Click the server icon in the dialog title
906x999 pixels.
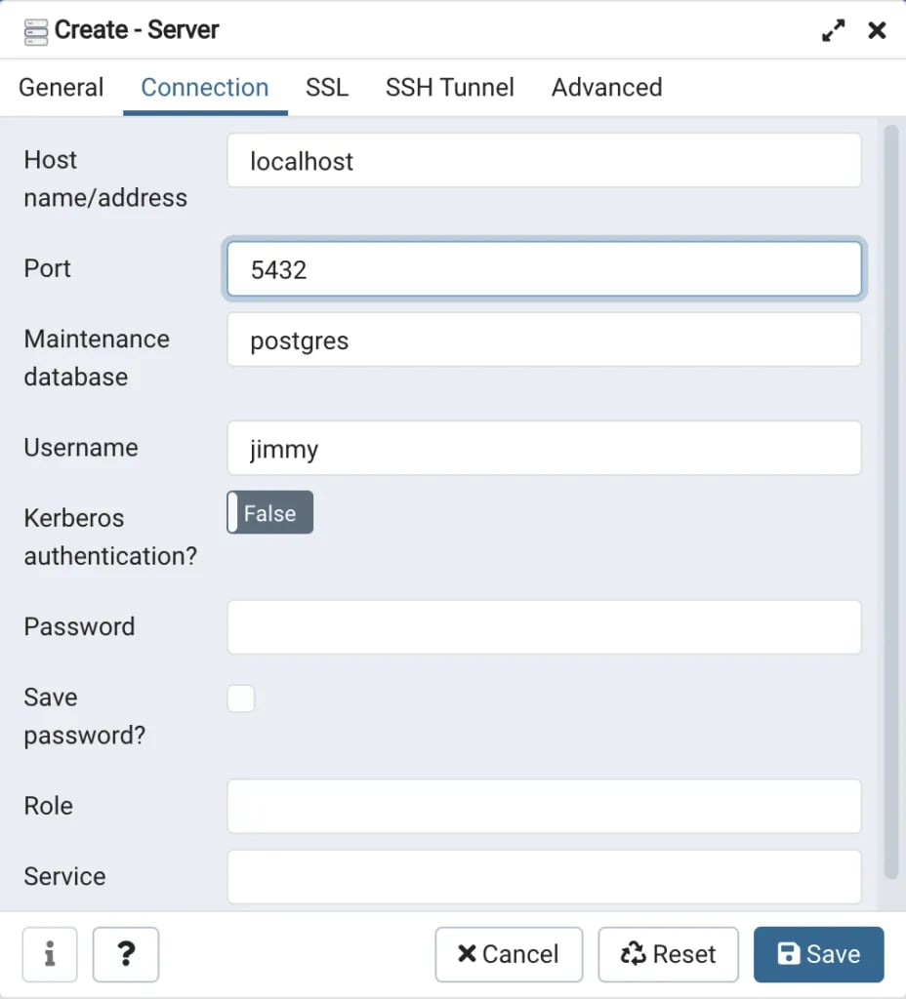[36, 31]
